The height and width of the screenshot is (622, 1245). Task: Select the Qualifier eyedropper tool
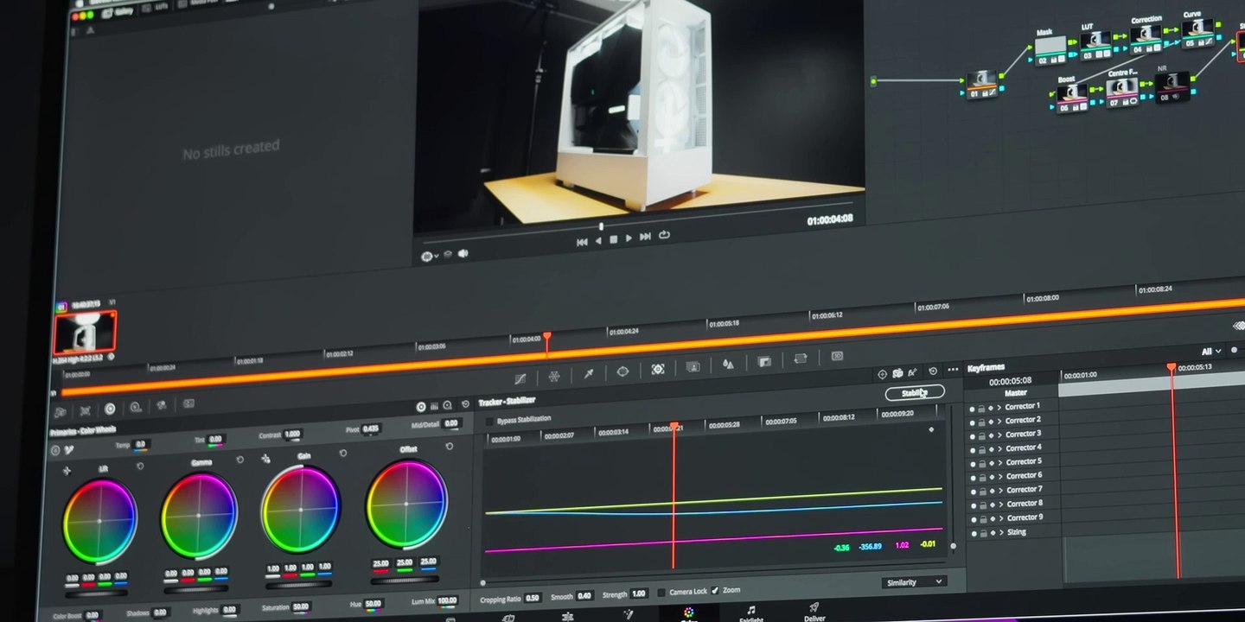(x=589, y=373)
